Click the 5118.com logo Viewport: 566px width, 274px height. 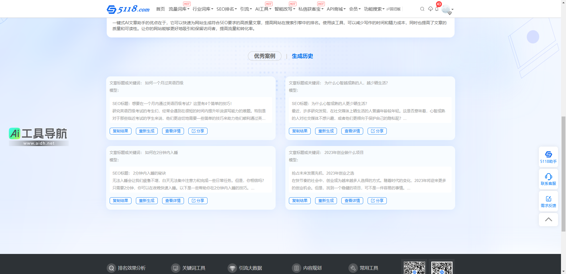pos(128,9)
